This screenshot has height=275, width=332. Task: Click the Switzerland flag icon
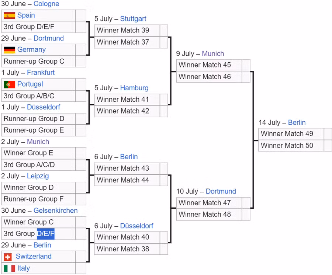pos(8,257)
